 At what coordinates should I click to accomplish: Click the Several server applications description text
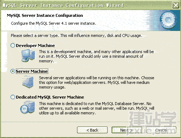(96, 82)
